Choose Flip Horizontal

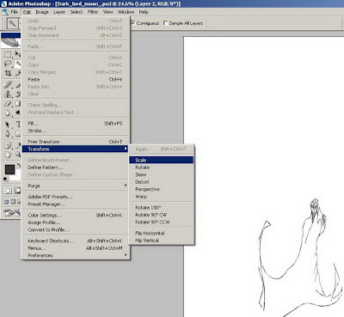(x=162, y=233)
